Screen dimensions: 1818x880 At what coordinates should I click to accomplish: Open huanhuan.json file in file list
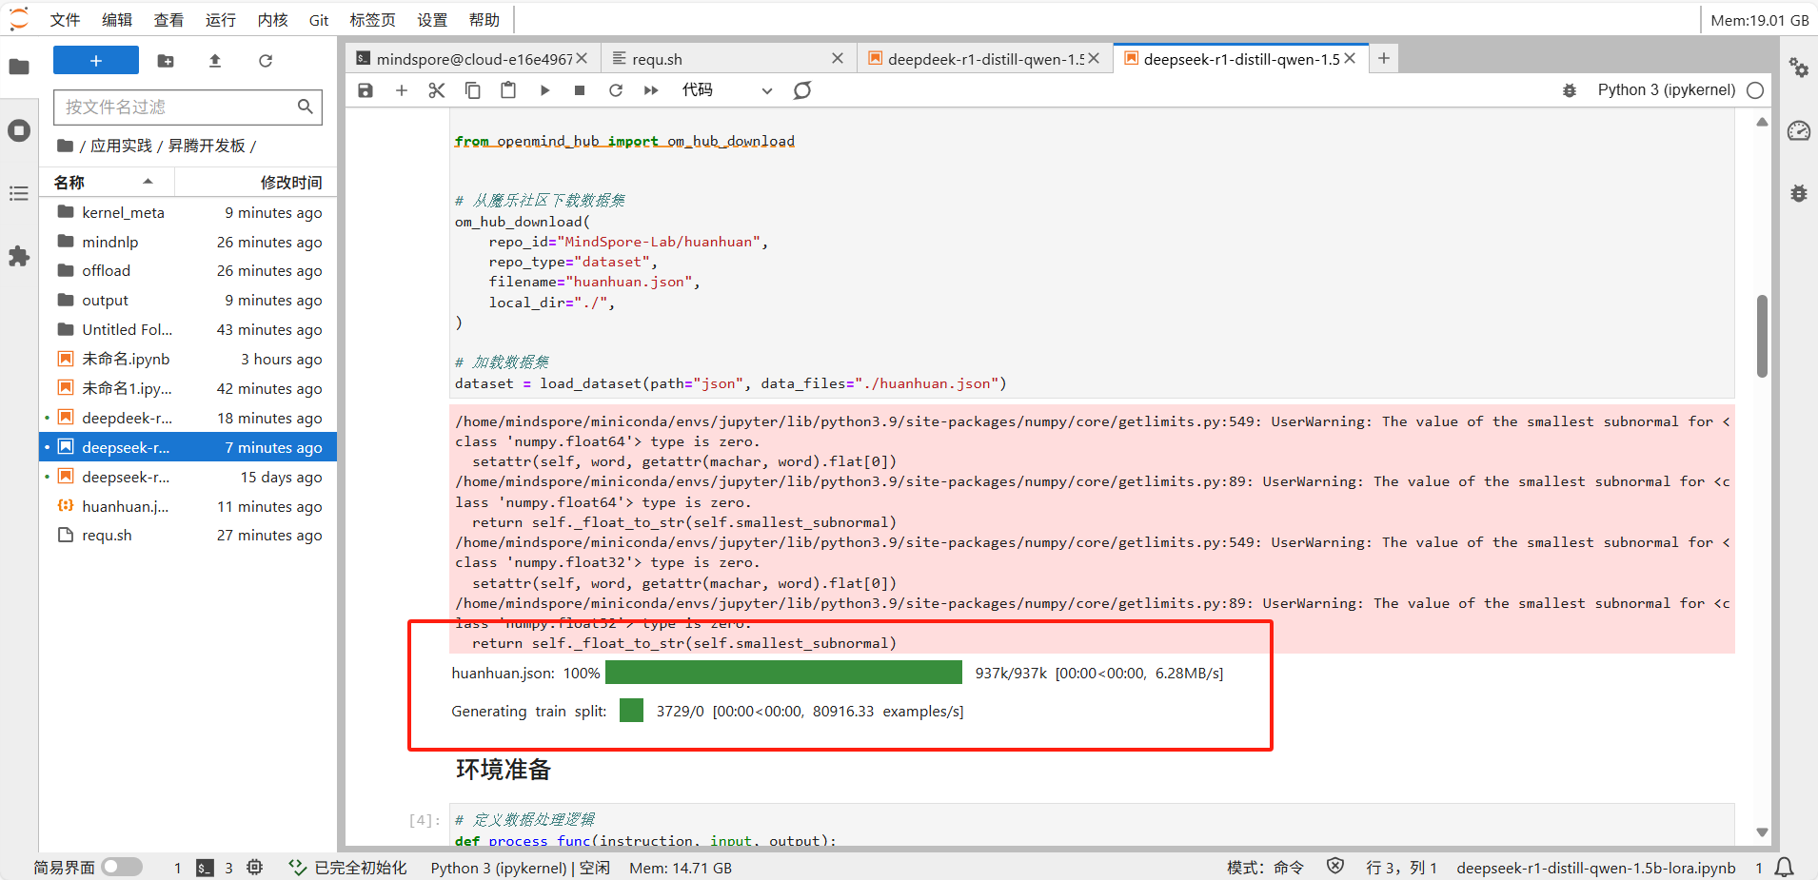(125, 506)
